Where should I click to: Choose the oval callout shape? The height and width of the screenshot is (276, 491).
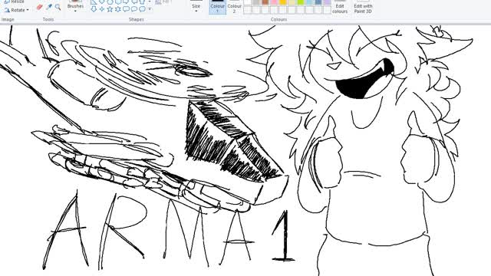click(134, 8)
